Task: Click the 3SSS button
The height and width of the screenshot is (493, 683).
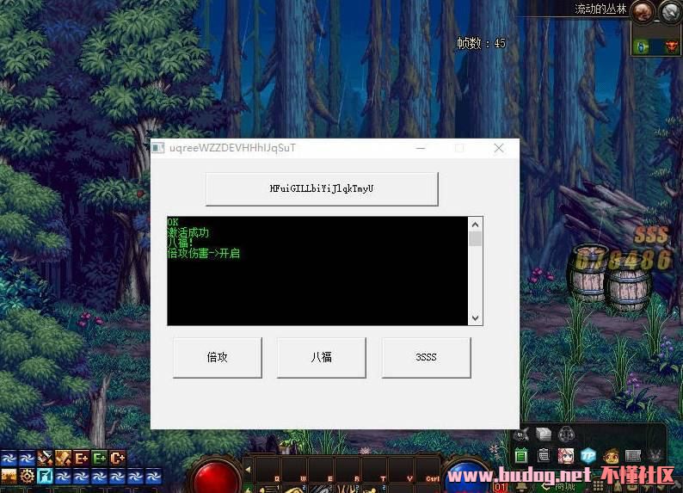Action: (x=426, y=357)
